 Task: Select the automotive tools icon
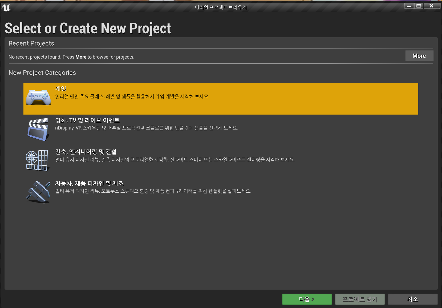tap(38, 192)
